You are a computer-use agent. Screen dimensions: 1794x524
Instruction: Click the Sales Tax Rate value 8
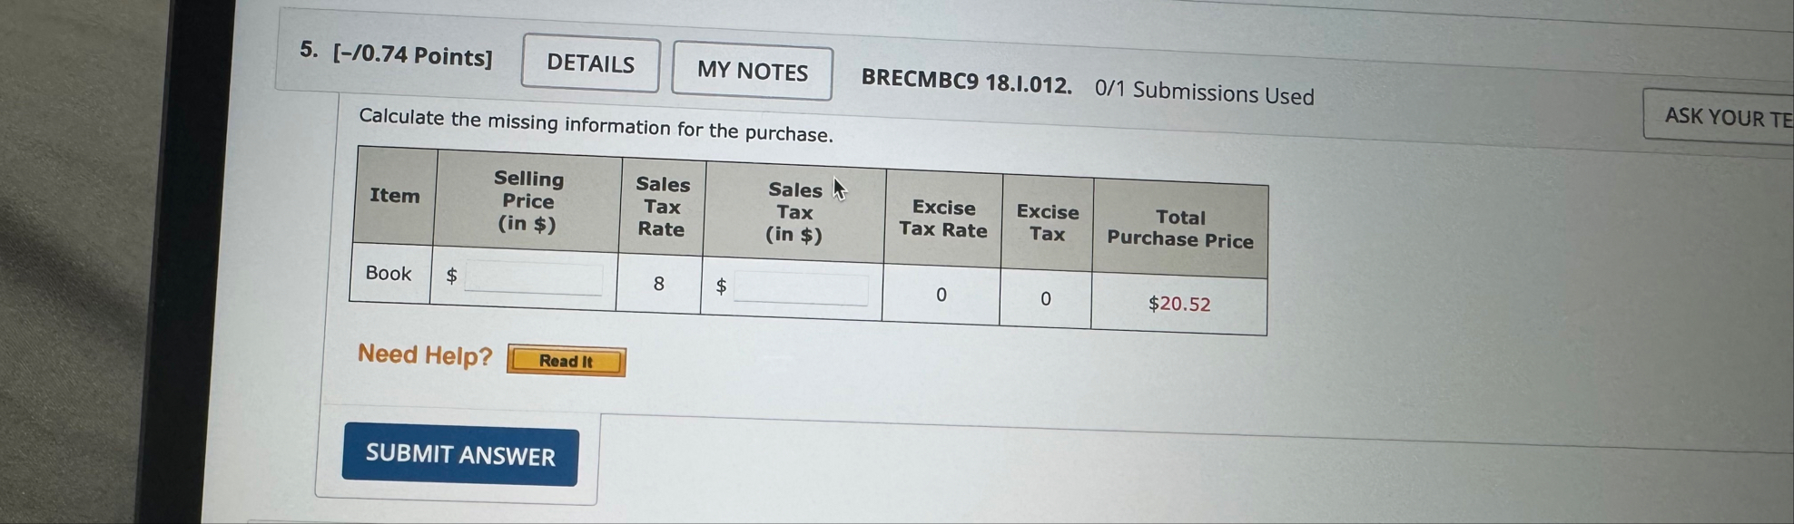pos(658,284)
